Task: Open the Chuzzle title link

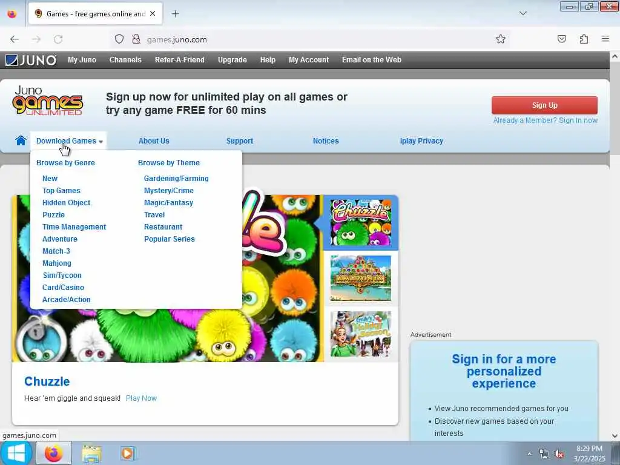Action: point(47,381)
